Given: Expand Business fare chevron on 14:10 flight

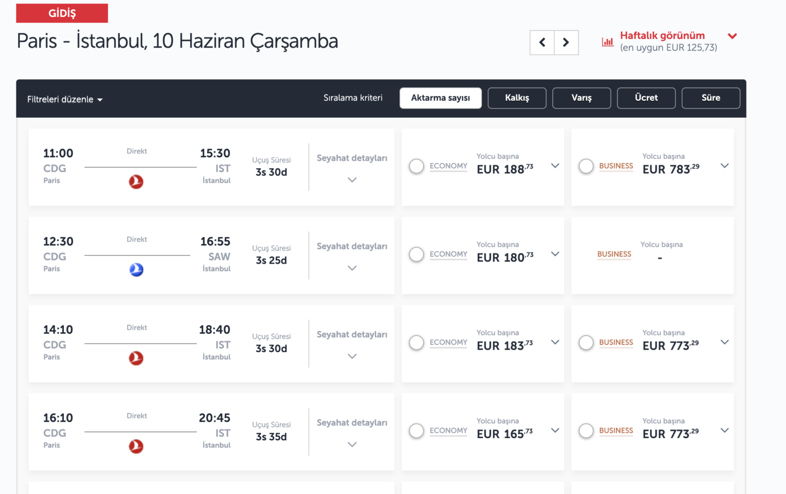Looking at the screenshot, I should (x=725, y=342).
